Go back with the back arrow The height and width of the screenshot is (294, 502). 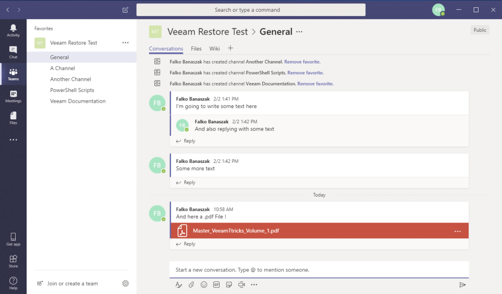point(8,10)
